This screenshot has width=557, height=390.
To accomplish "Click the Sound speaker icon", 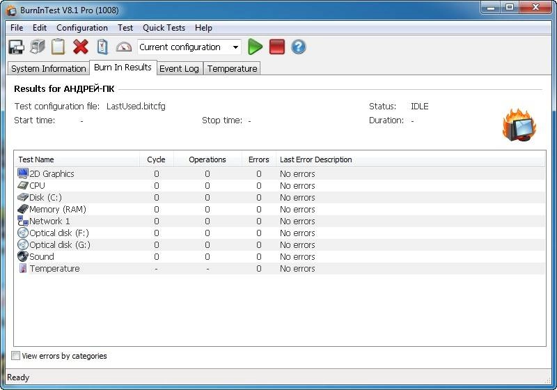I will (x=23, y=256).
